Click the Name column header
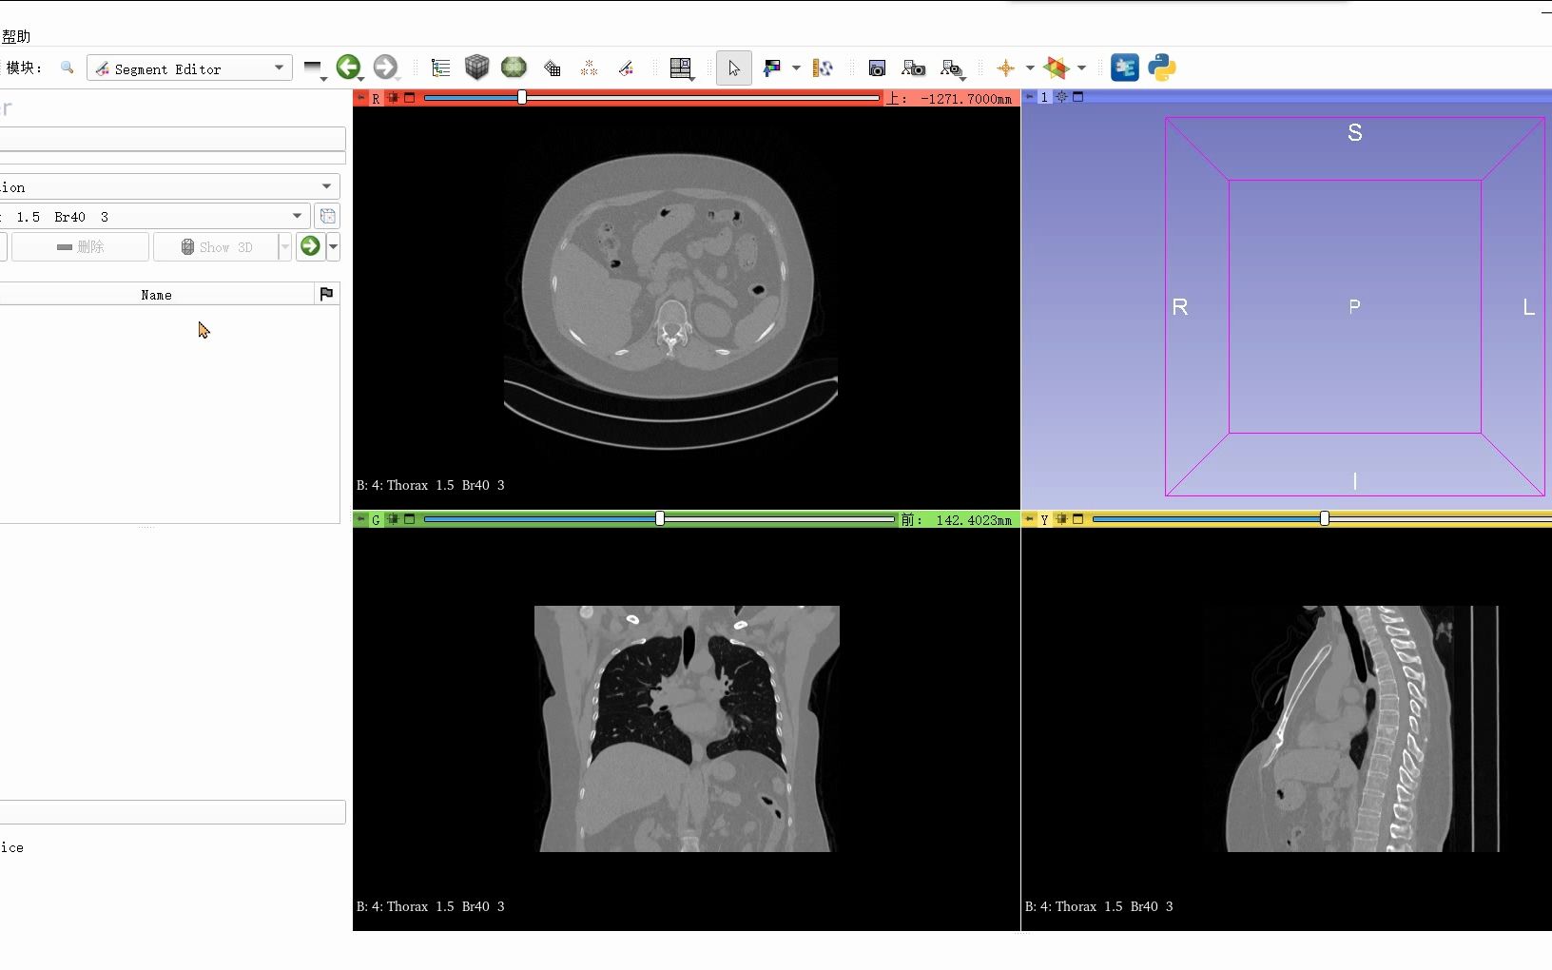This screenshot has width=1552, height=970. coord(156,295)
